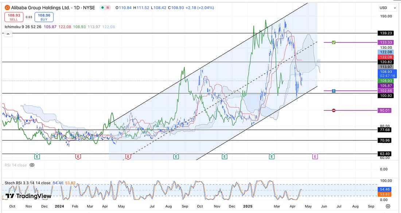Click the magenta upcoming earnings E marker

tap(315, 156)
